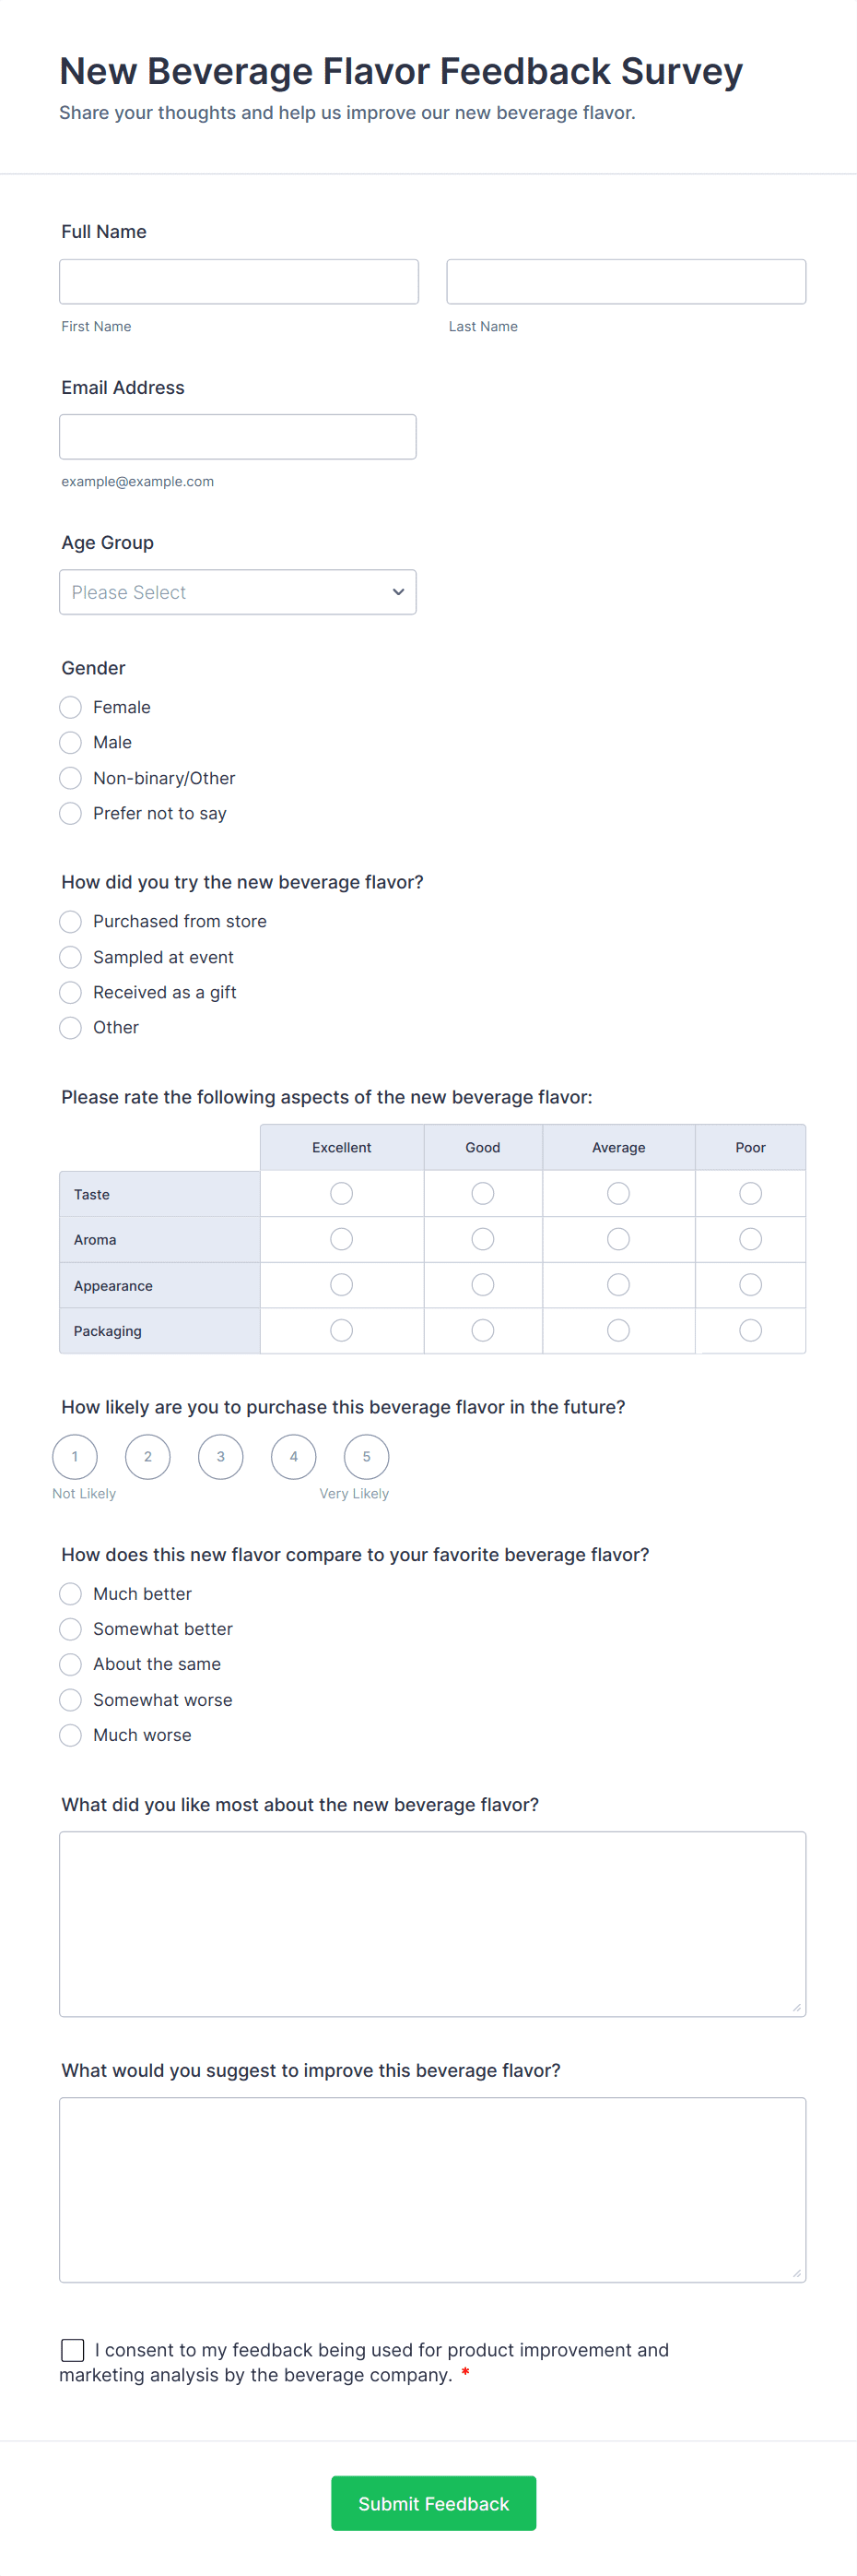Pick purchase likelihood rating 1
Screen dimensions: 857x2576
[74, 1457]
